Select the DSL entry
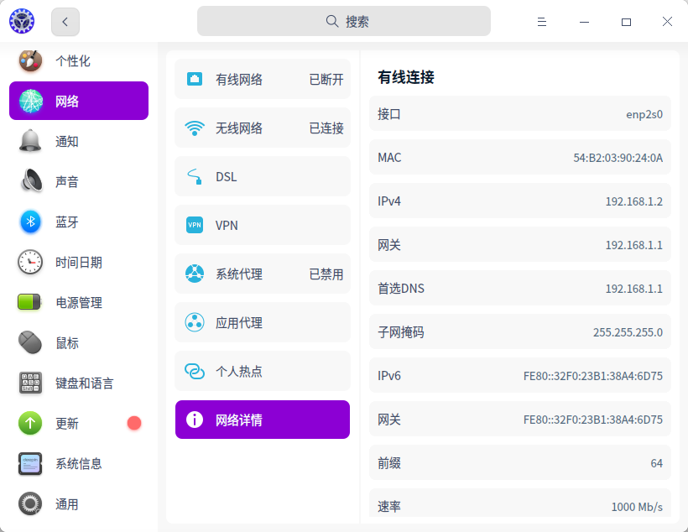The width and height of the screenshot is (688, 532). [262, 177]
